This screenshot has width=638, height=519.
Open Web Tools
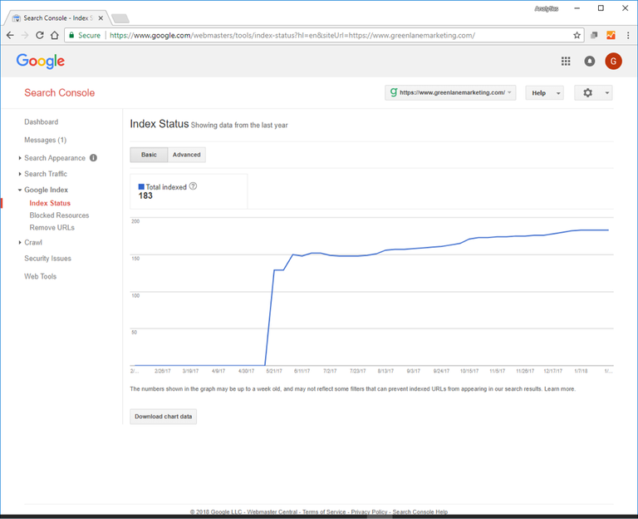click(40, 276)
